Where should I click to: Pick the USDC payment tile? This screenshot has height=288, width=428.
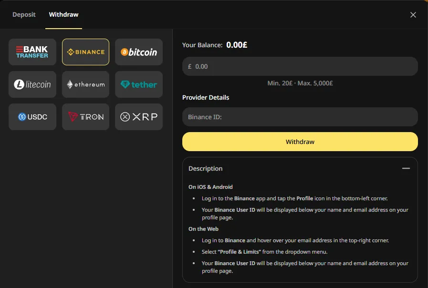[x=32, y=117]
